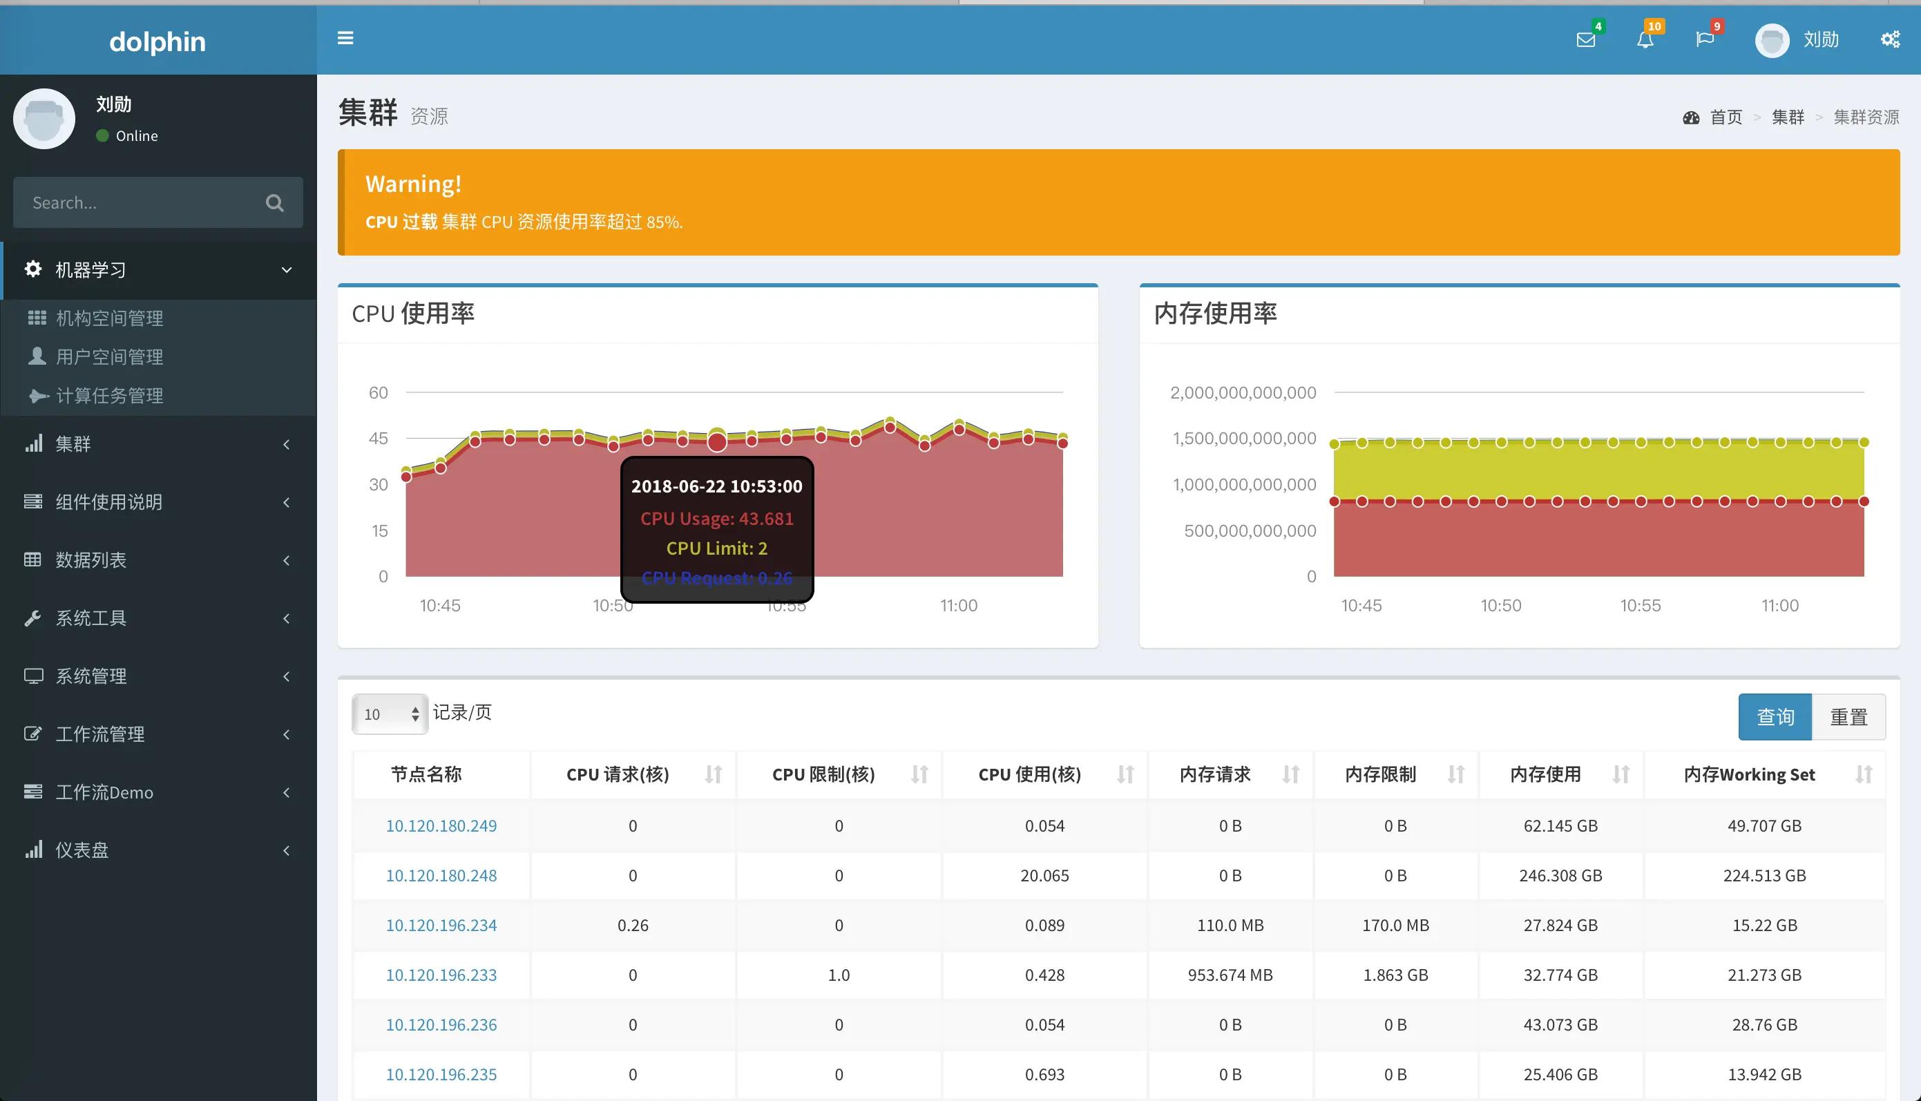Click the flag tasks icon

point(1704,39)
